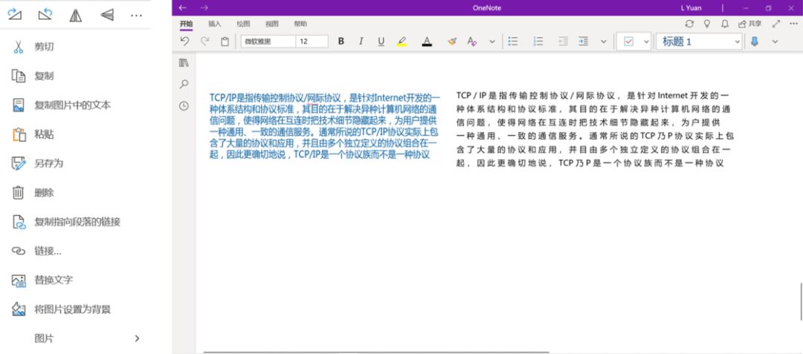This screenshot has height=354, width=803.
Task: Click the flip vertical icon
Action: point(106,15)
